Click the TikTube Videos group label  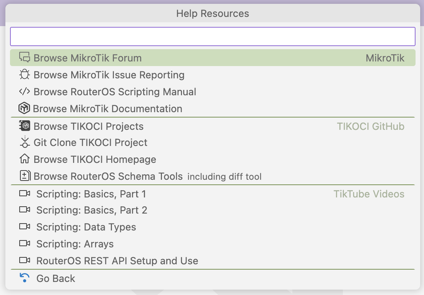click(x=369, y=194)
